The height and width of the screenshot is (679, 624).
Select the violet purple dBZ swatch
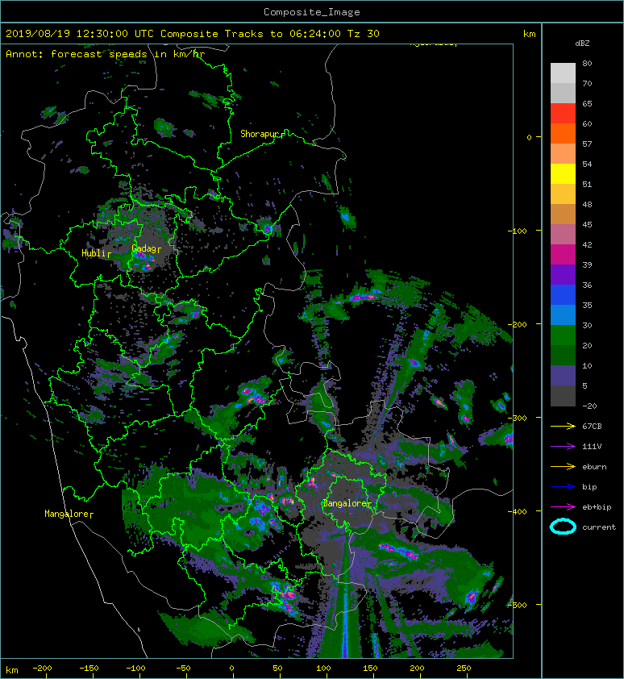tap(563, 275)
